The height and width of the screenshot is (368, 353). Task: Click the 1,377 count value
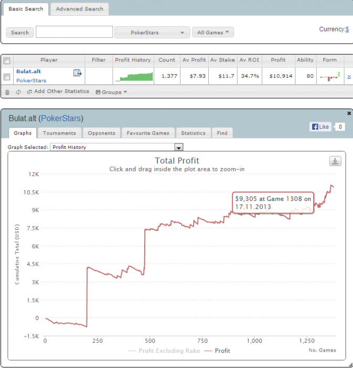tap(169, 76)
